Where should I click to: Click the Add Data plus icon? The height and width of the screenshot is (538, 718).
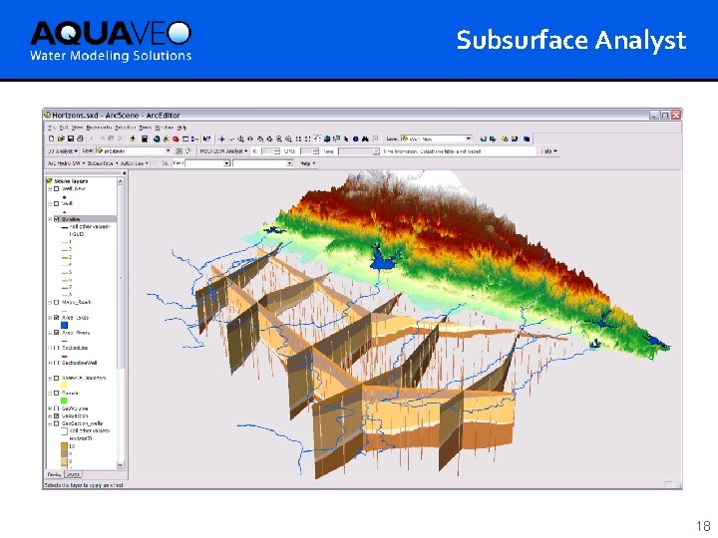point(133,138)
